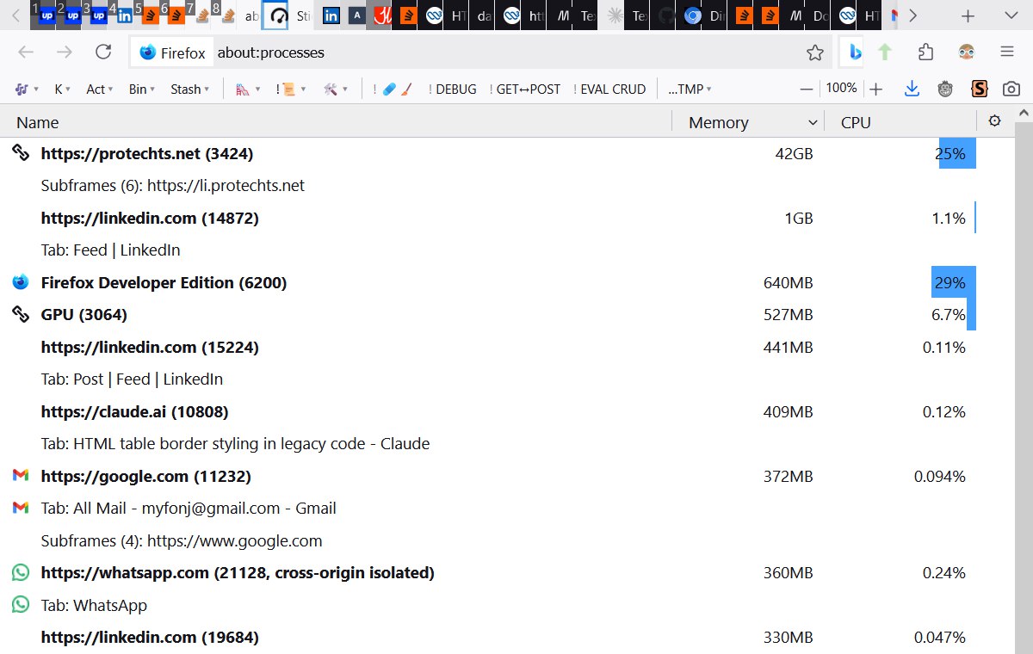
Task: Select the claude.ai (10808) process row
Action: [x=135, y=411]
